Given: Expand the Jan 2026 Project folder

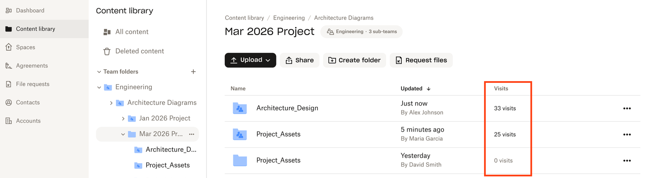Looking at the screenshot, I should (x=123, y=119).
